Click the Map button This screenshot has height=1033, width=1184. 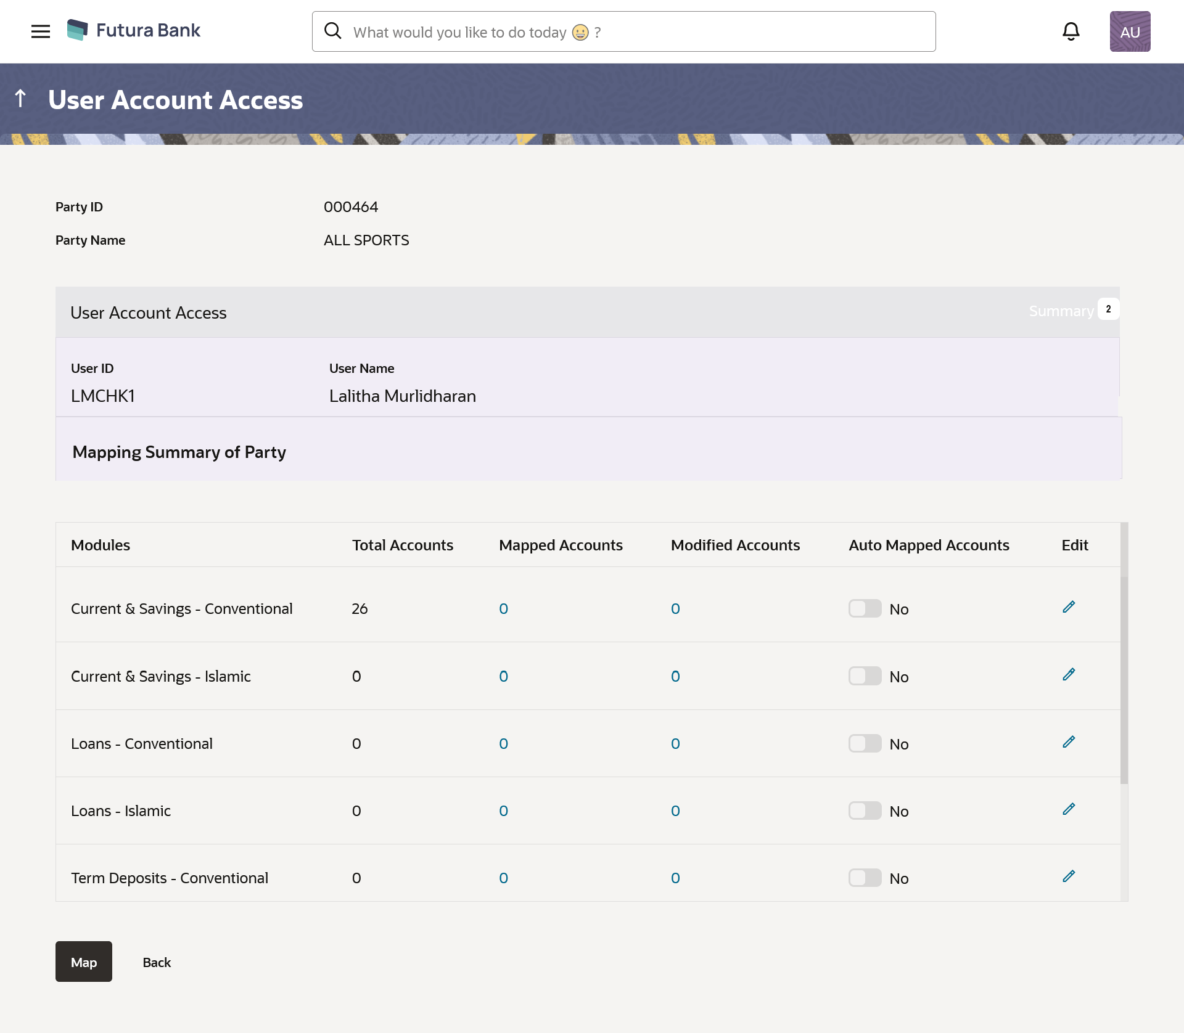pos(84,962)
